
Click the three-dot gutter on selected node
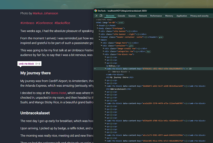(95, 69)
